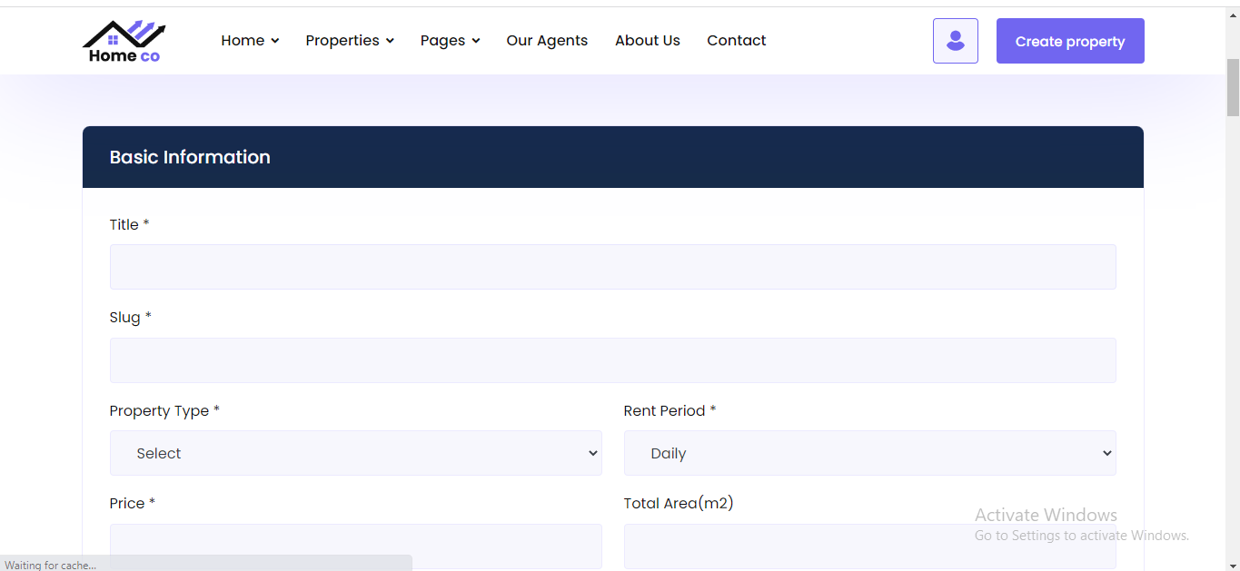Navigate to the Contact page
Screen dimensions: 1240x571
click(736, 41)
